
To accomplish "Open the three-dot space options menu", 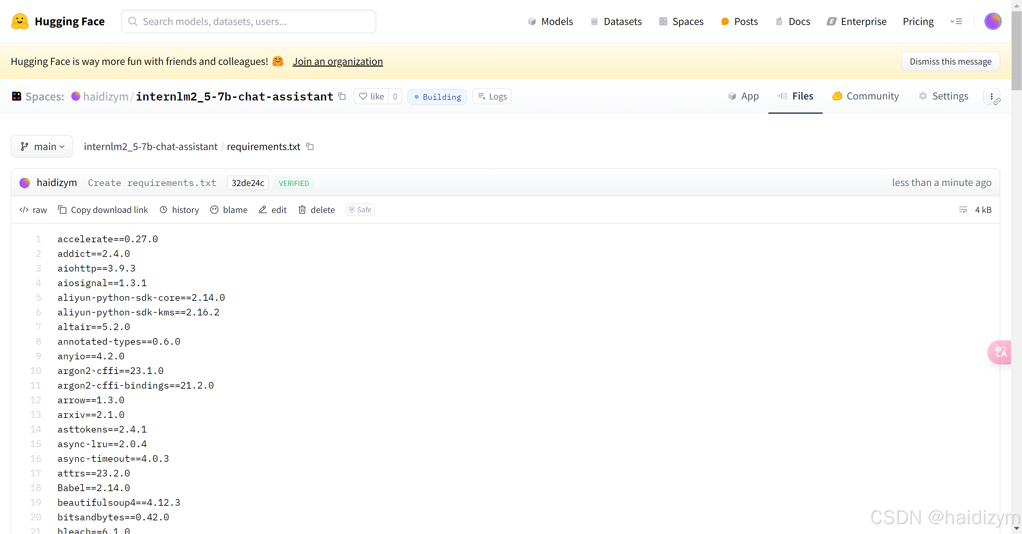I will point(991,96).
